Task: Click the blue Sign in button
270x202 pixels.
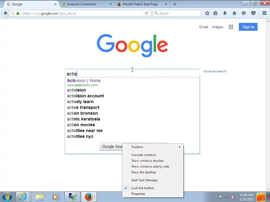Action: [x=248, y=27]
